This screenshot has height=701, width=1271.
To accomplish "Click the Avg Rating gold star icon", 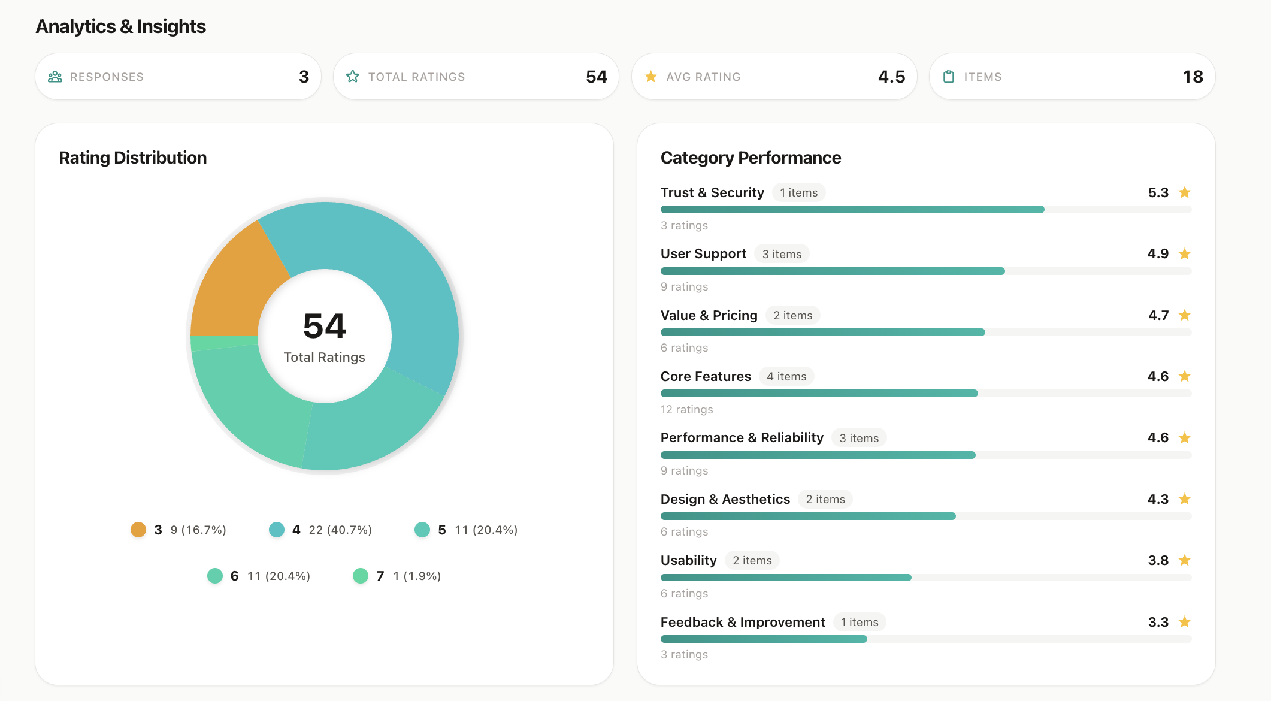I will tap(650, 77).
